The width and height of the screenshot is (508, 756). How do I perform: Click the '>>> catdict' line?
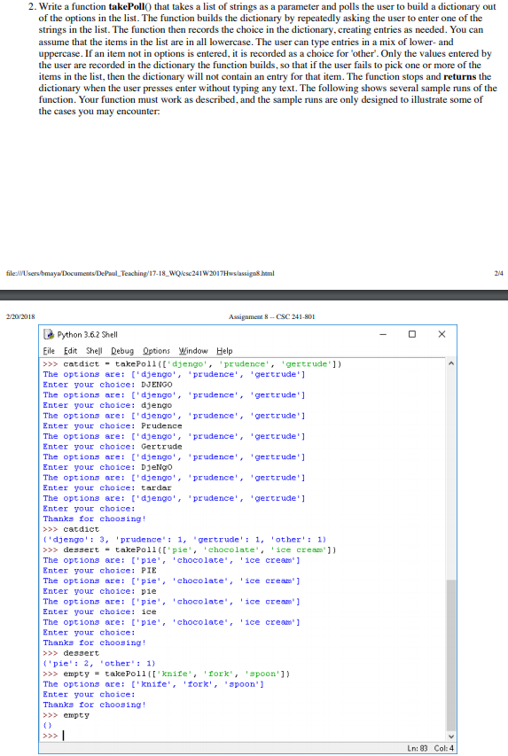coord(71,529)
